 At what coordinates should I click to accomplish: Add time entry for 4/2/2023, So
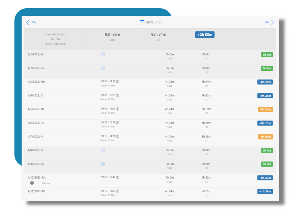103,68
